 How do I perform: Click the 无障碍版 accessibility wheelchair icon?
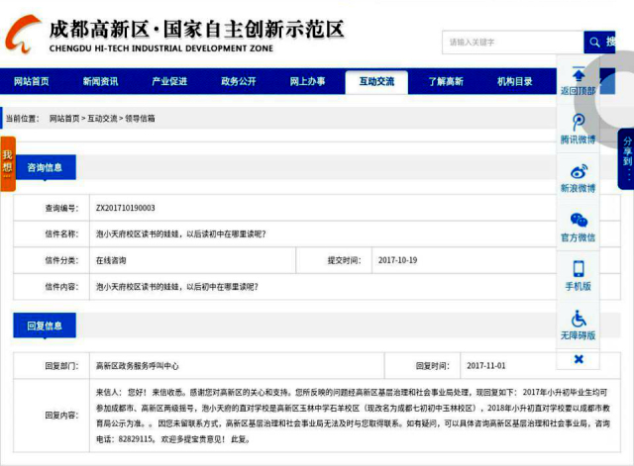pos(579,318)
